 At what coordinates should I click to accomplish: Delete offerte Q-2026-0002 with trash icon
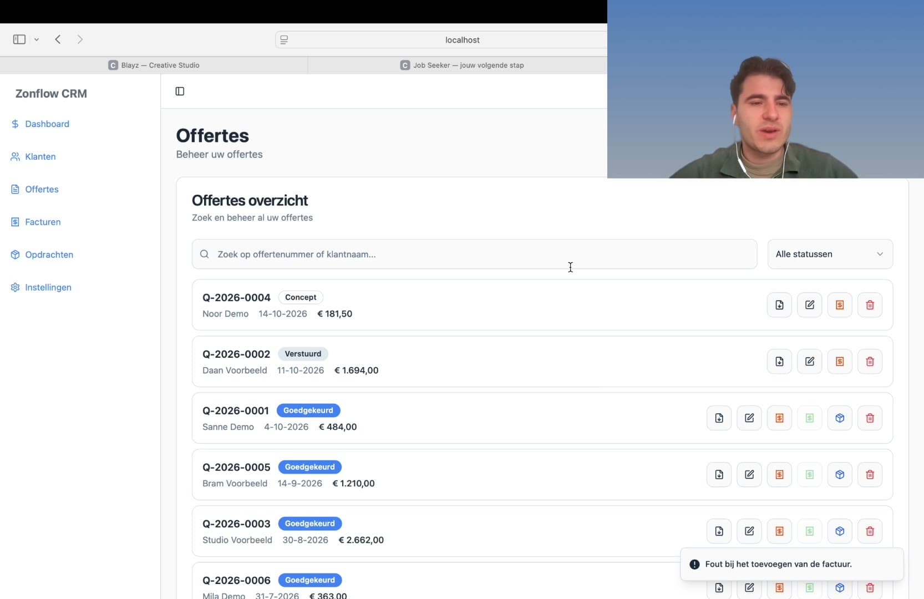point(870,362)
